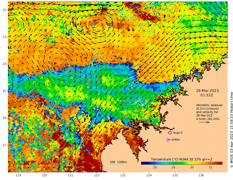Viewport: 233px width, 180px height.
Task: Click the 'Argo 0' legend label
Action: point(178,133)
